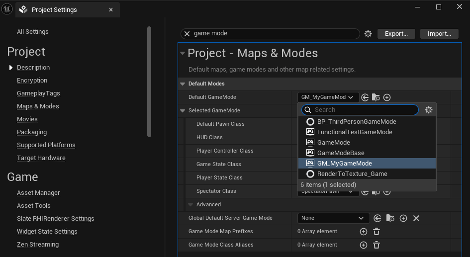Create new GameMode with plus icon
470x257 pixels.
click(387, 97)
